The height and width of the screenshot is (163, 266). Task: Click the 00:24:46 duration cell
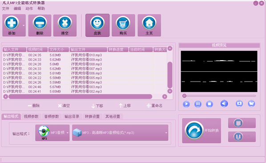tap(35, 87)
